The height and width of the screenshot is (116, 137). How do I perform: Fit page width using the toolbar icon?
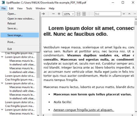(x=79, y=14)
